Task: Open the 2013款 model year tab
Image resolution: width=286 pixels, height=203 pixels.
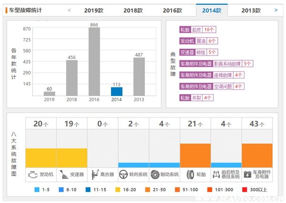Action: [x=251, y=10]
